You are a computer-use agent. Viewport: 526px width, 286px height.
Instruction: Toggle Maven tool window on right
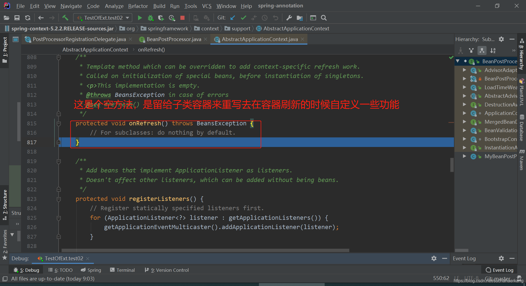click(x=522, y=160)
